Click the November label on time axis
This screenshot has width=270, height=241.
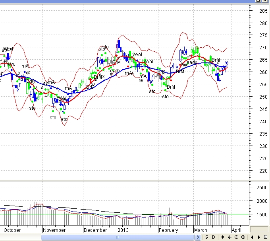click(x=54, y=230)
